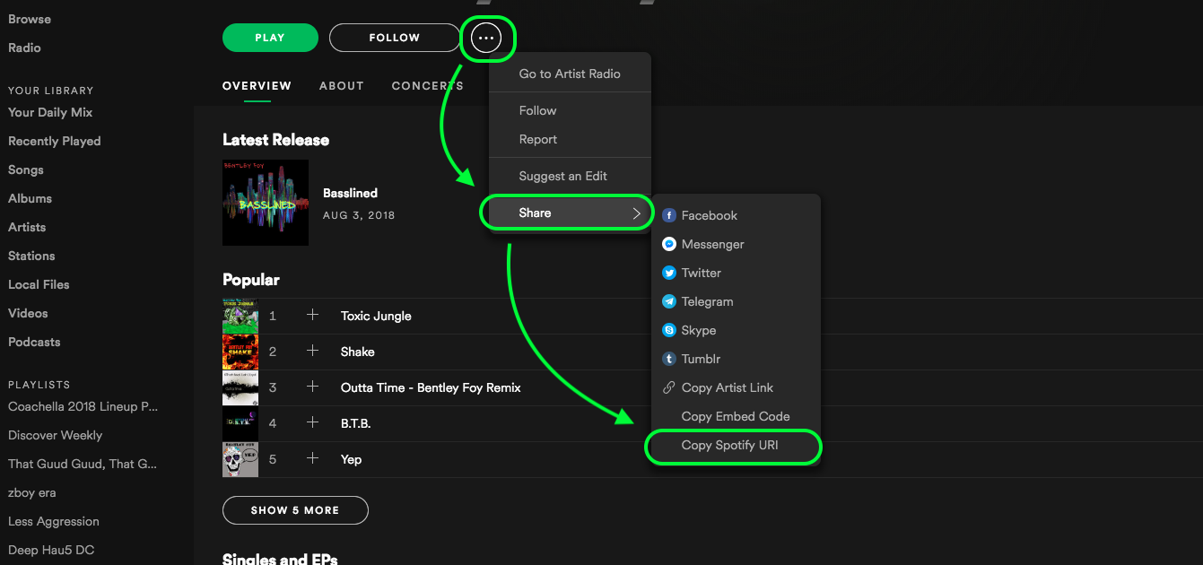Image resolution: width=1203 pixels, height=565 pixels.
Task: Click the Yep track skull artwork
Action: coord(240,459)
